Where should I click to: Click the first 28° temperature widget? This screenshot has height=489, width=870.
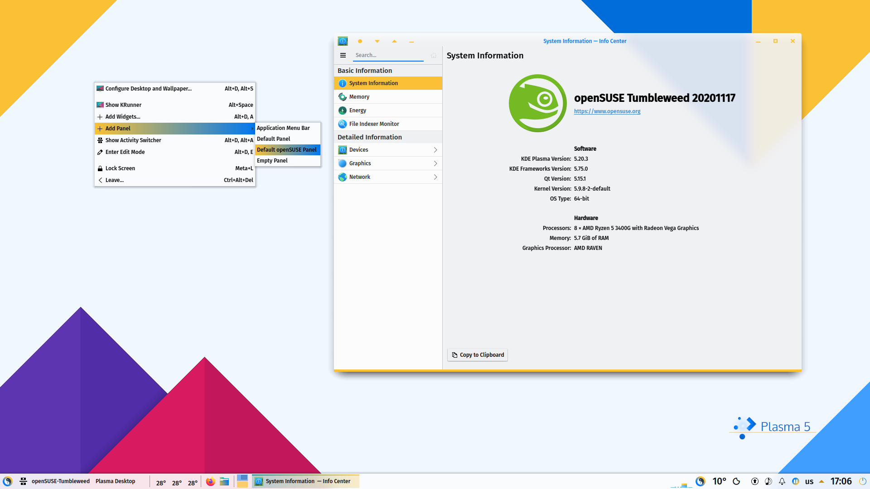point(161,483)
